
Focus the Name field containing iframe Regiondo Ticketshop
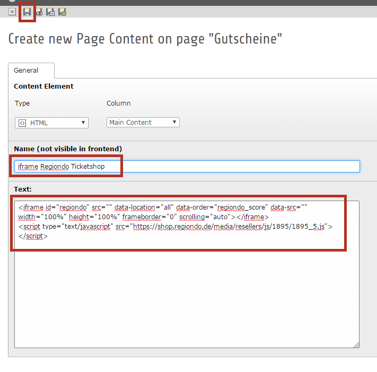187,167
